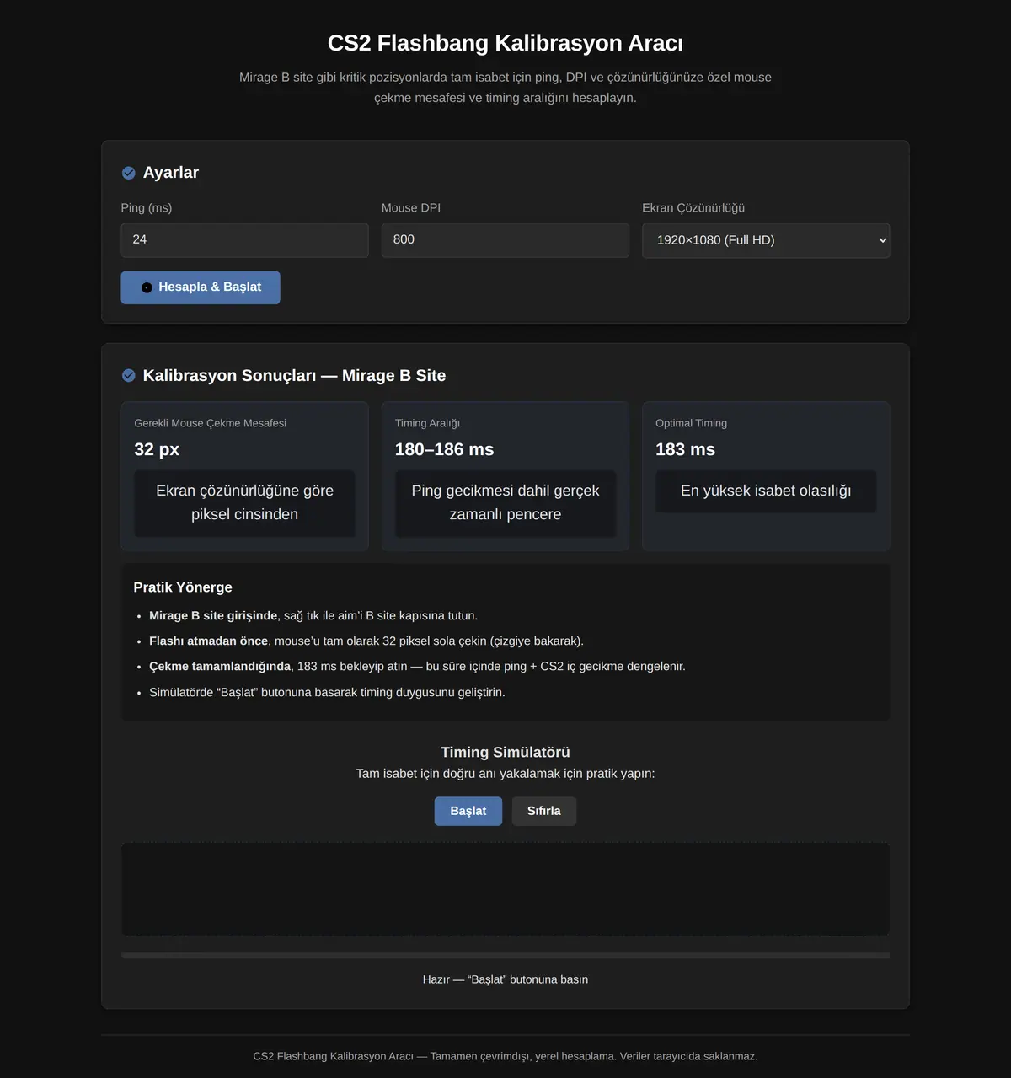
Task: Click into the Mouse DPI field
Action: [505, 240]
